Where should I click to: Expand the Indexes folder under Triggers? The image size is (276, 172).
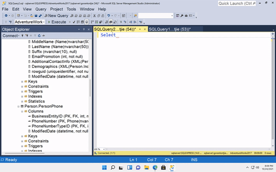22,96
